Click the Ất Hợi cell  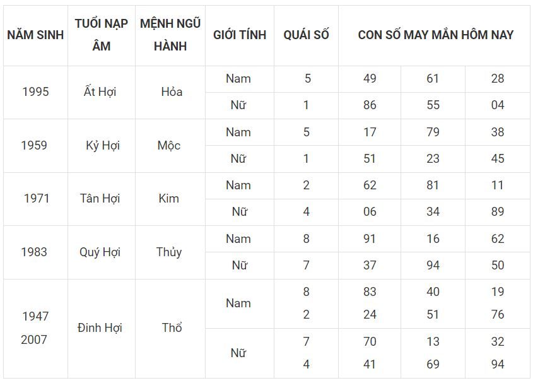(100, 92)
